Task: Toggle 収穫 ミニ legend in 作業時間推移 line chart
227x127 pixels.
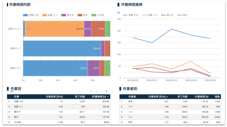Action: point(148,15)
